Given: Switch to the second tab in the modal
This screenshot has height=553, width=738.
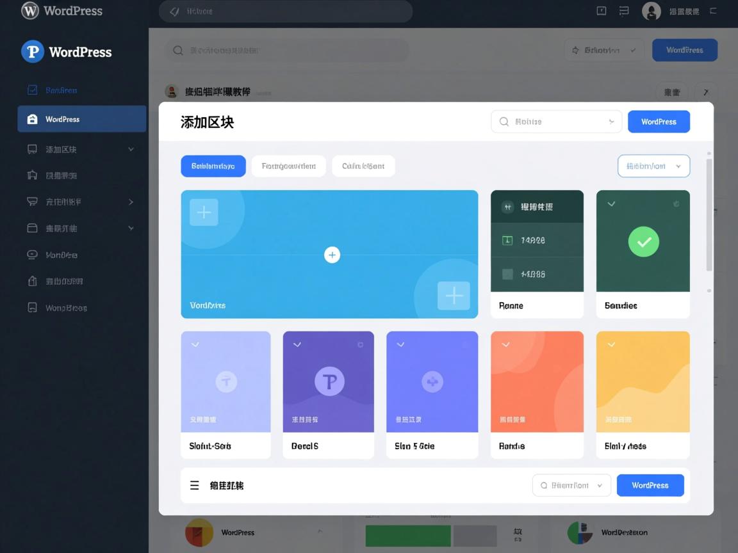Looking at the screenshot, I should tap(288, 166).
